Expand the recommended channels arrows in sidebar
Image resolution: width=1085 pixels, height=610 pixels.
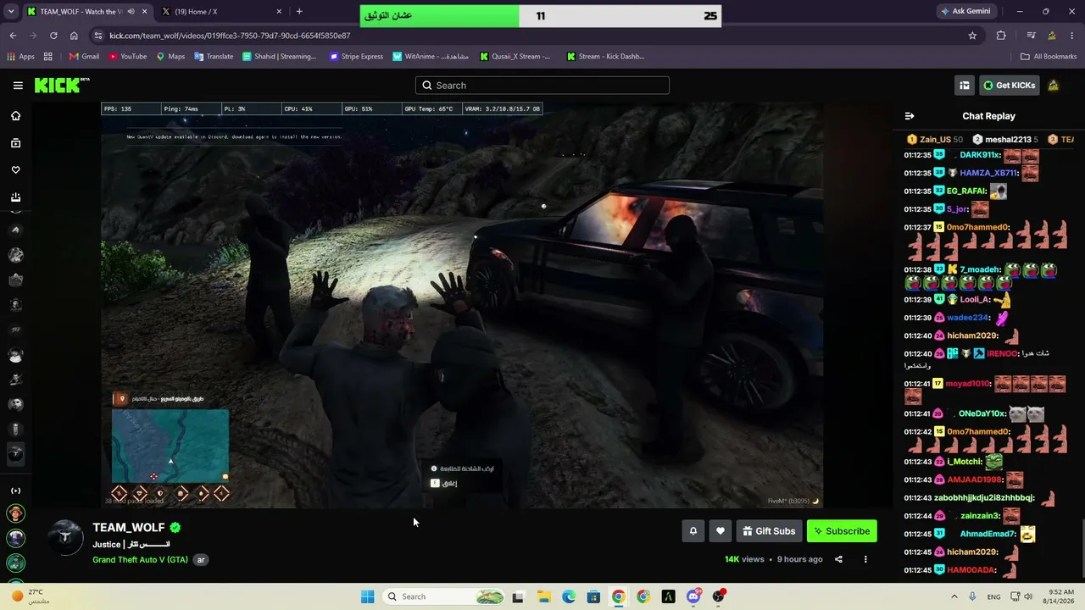pyautogui.click(x=15, y=491)
